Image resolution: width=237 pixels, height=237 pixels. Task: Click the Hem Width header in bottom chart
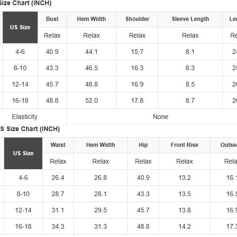click(100, 145)
